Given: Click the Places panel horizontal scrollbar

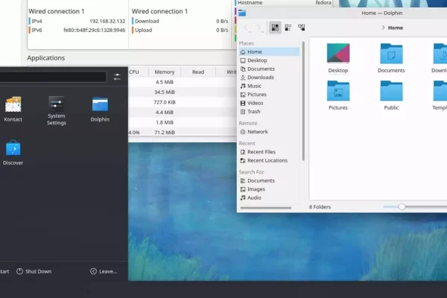Looking at the screenshot, I should 266,208.
